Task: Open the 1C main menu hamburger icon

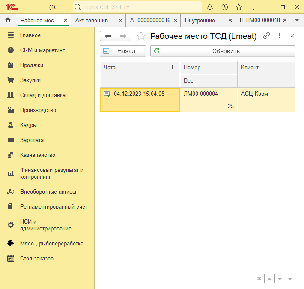Action: coord(27,7)
